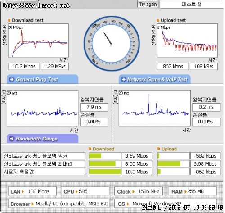
Task: Click the orange arrow next to LAN
Action: click(23, 192)
